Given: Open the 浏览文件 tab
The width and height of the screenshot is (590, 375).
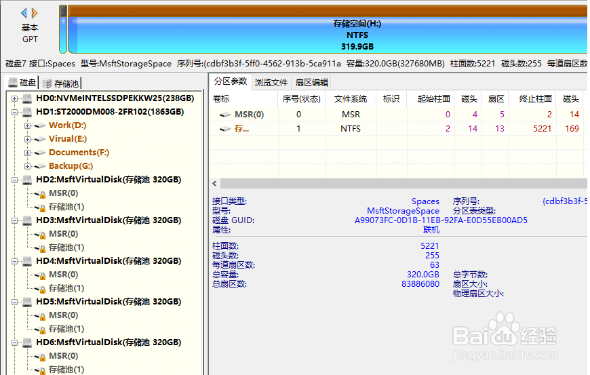Looking at the screenshot, I should (271, 82).
